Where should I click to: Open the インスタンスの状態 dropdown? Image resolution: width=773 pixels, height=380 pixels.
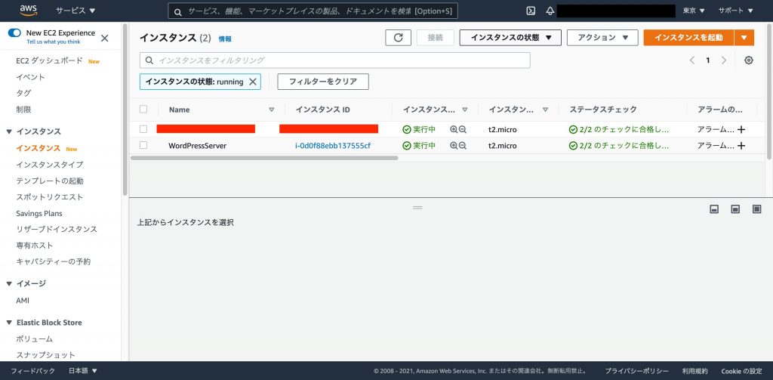pyautogui.click(x=510, y=38)
